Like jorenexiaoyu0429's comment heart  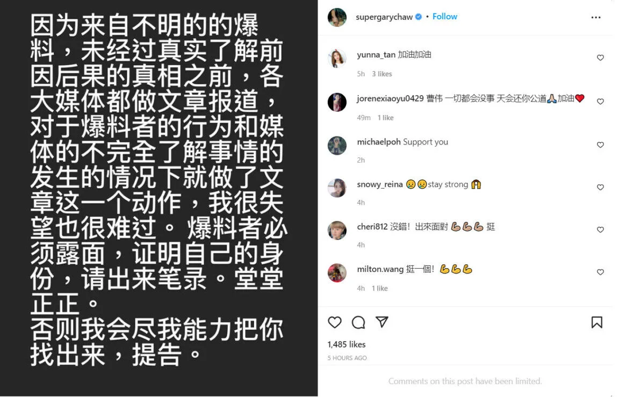click(600, 102)
